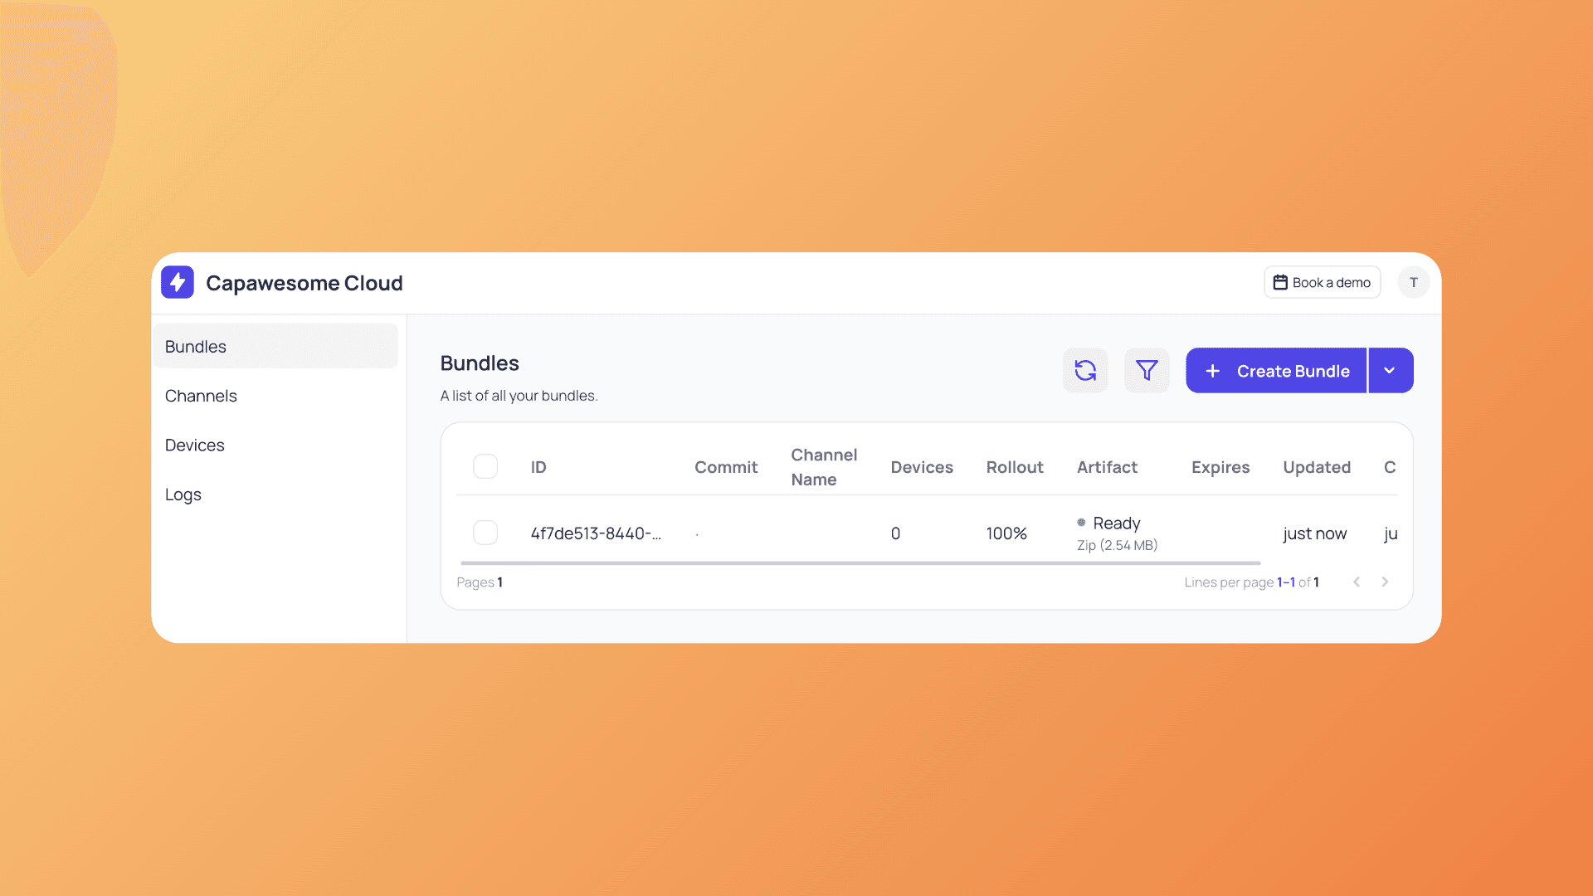The image size is (1593, 896).
Task: Click the T user avatar
Action: [1413, 282]
